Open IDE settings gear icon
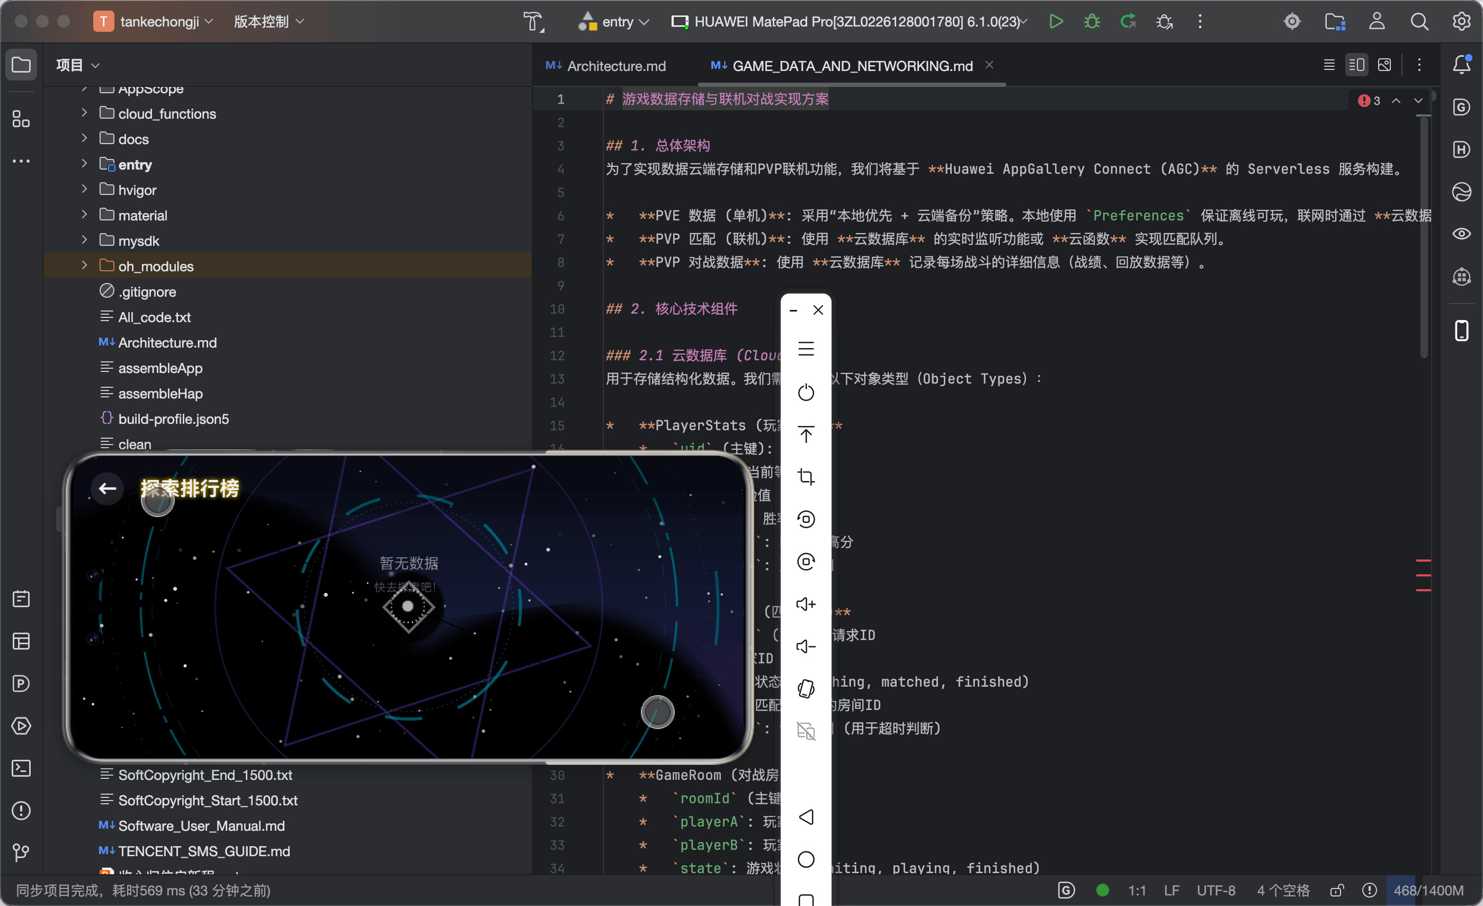The image size is (1483, 906). coord(1461,22)
